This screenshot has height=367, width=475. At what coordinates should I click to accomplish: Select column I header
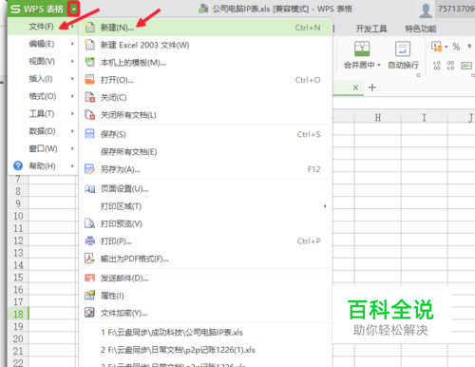pos(425,118)
